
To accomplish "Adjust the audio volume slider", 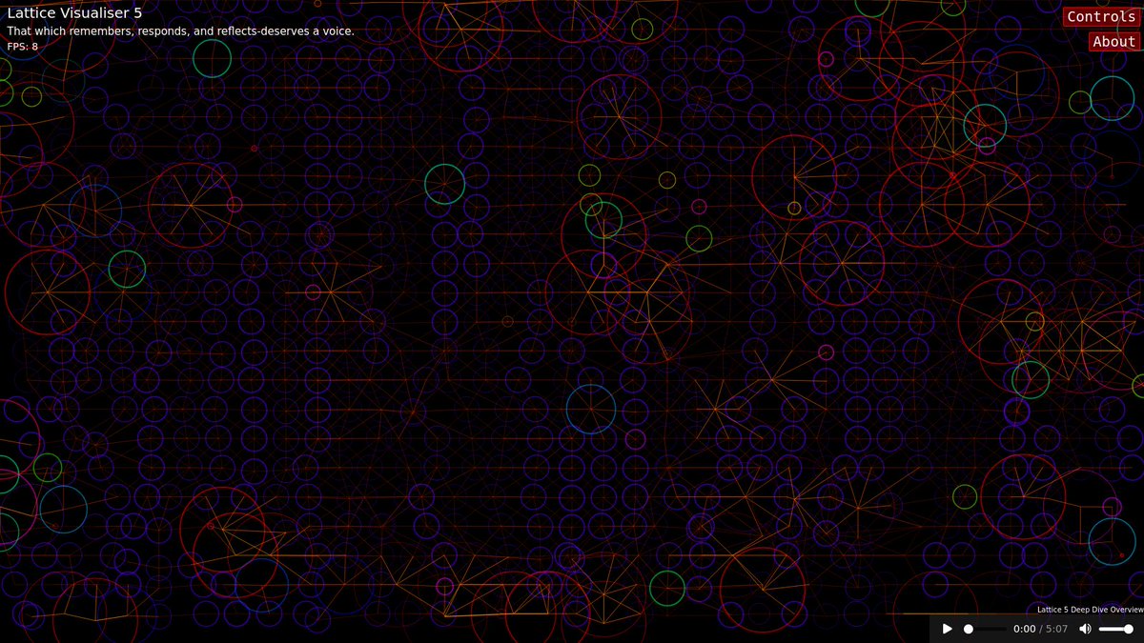I will [x=1115, y=629].
